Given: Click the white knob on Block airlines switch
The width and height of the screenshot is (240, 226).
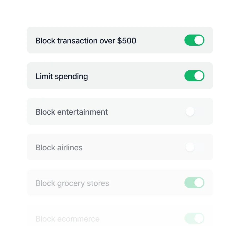Looking at the screenshot, I should pyautogui.click(x=190, y=147).
